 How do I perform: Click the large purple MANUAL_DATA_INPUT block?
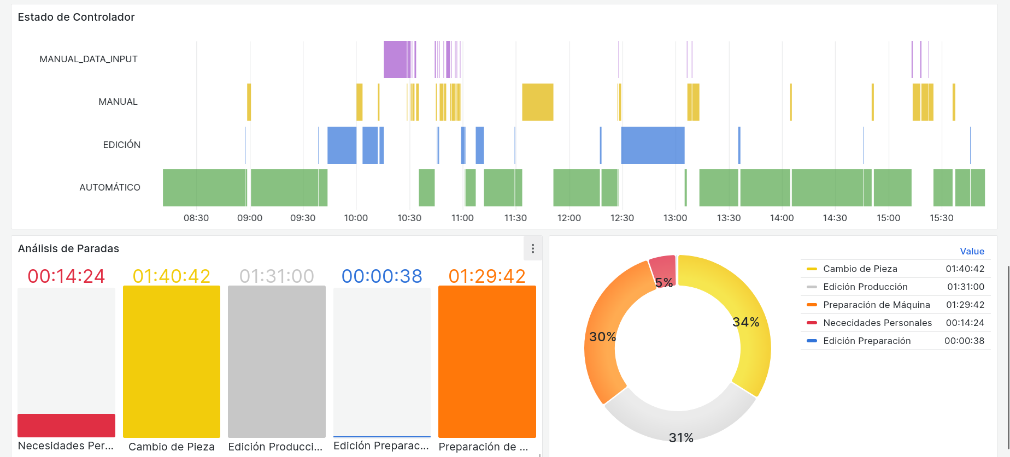pyautogui.click(x=395, y=60)
